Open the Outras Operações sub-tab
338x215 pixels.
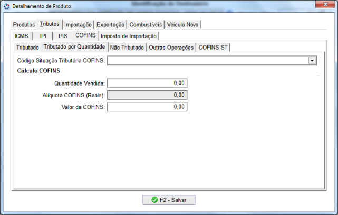pos(171,47)
